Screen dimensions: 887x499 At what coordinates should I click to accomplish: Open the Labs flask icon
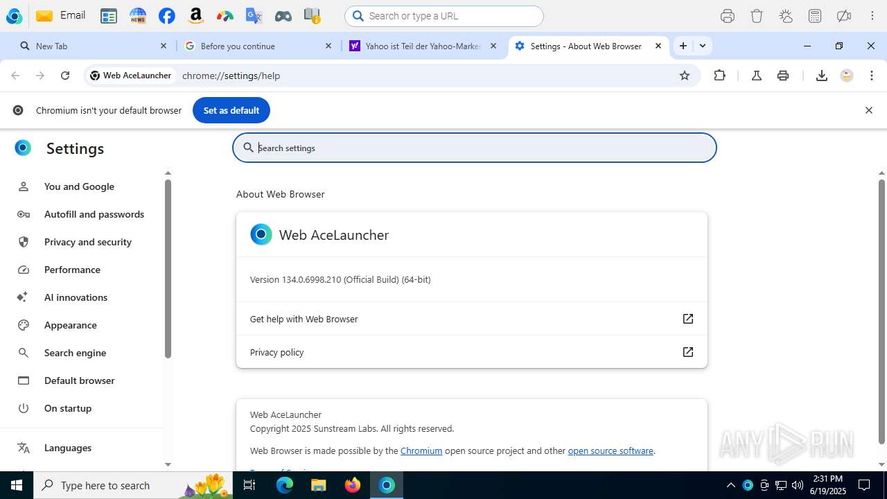click(757, 76)
